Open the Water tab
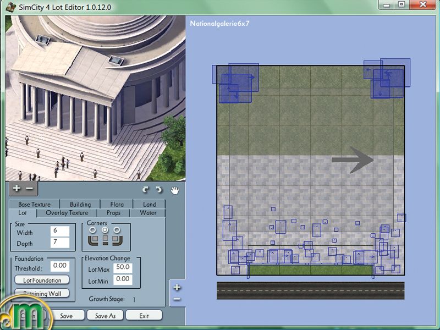The height and width of the screenshot is (330, 440). tap(148, 213)
